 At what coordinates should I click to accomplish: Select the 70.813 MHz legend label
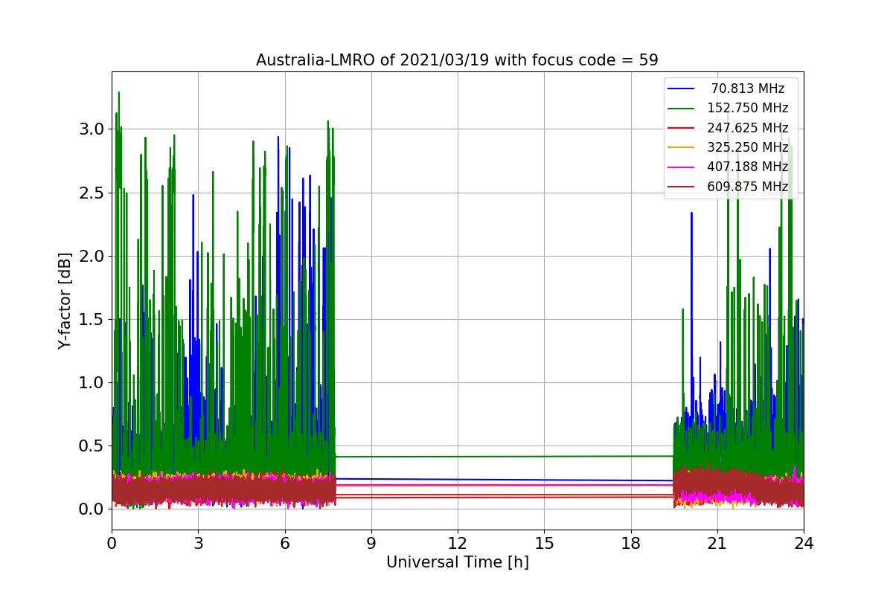point(748,89)
